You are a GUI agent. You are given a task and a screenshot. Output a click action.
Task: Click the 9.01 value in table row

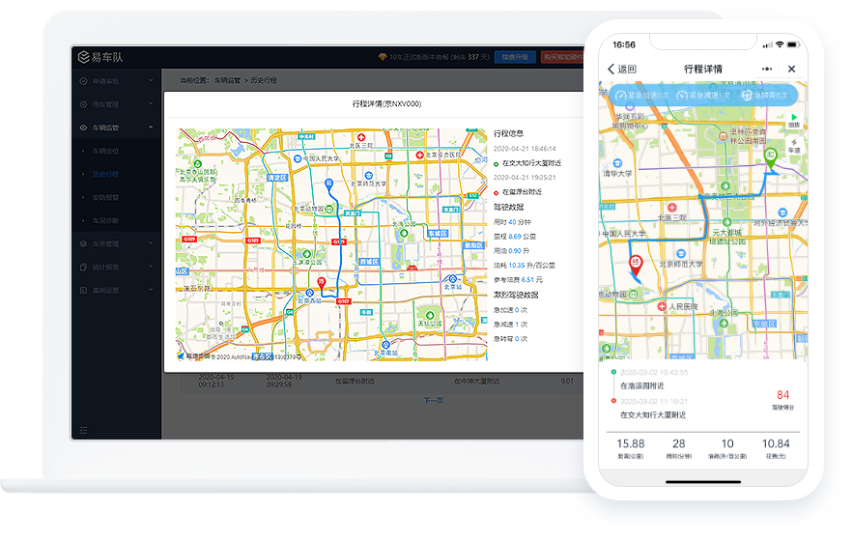click(567, 382)
